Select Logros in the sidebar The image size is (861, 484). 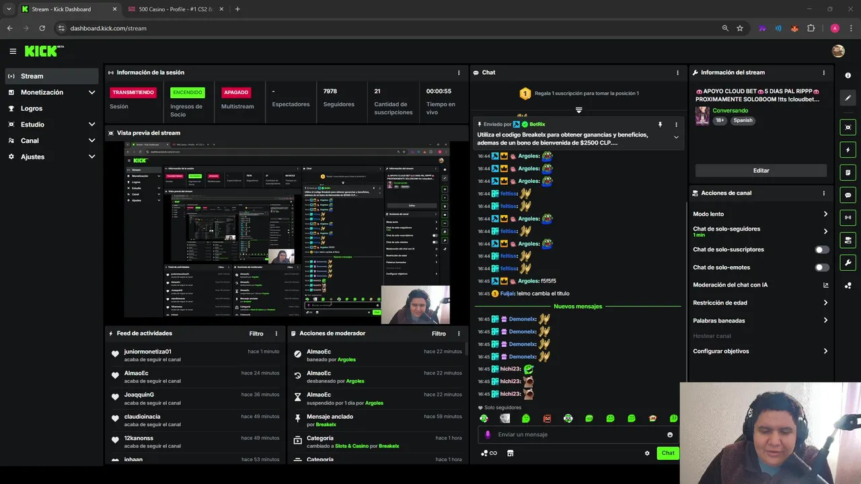52,108
